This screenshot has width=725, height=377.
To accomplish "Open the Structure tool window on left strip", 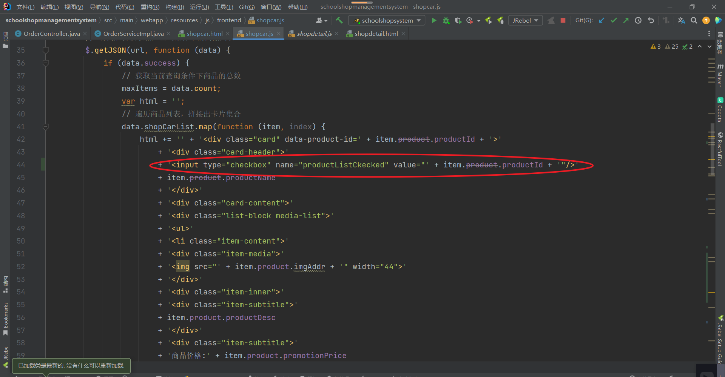I will click(x=5, y=284).
